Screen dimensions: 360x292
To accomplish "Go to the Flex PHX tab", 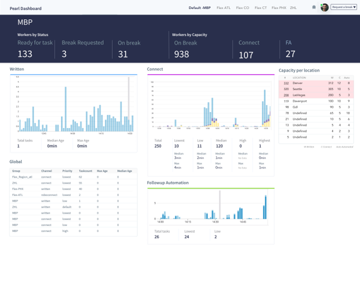I will 279,8.
